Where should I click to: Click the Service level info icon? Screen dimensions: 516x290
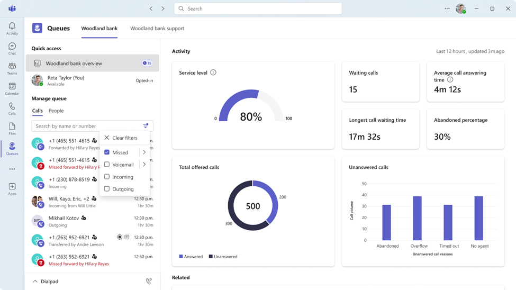click(x=213, y=72)
